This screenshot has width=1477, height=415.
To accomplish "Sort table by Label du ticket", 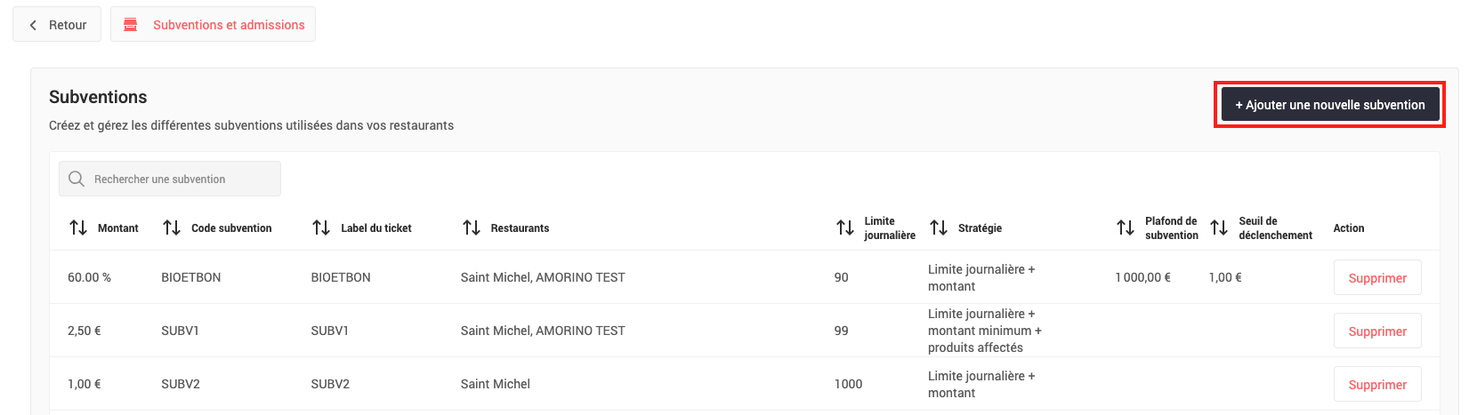I will click(321, 228).
